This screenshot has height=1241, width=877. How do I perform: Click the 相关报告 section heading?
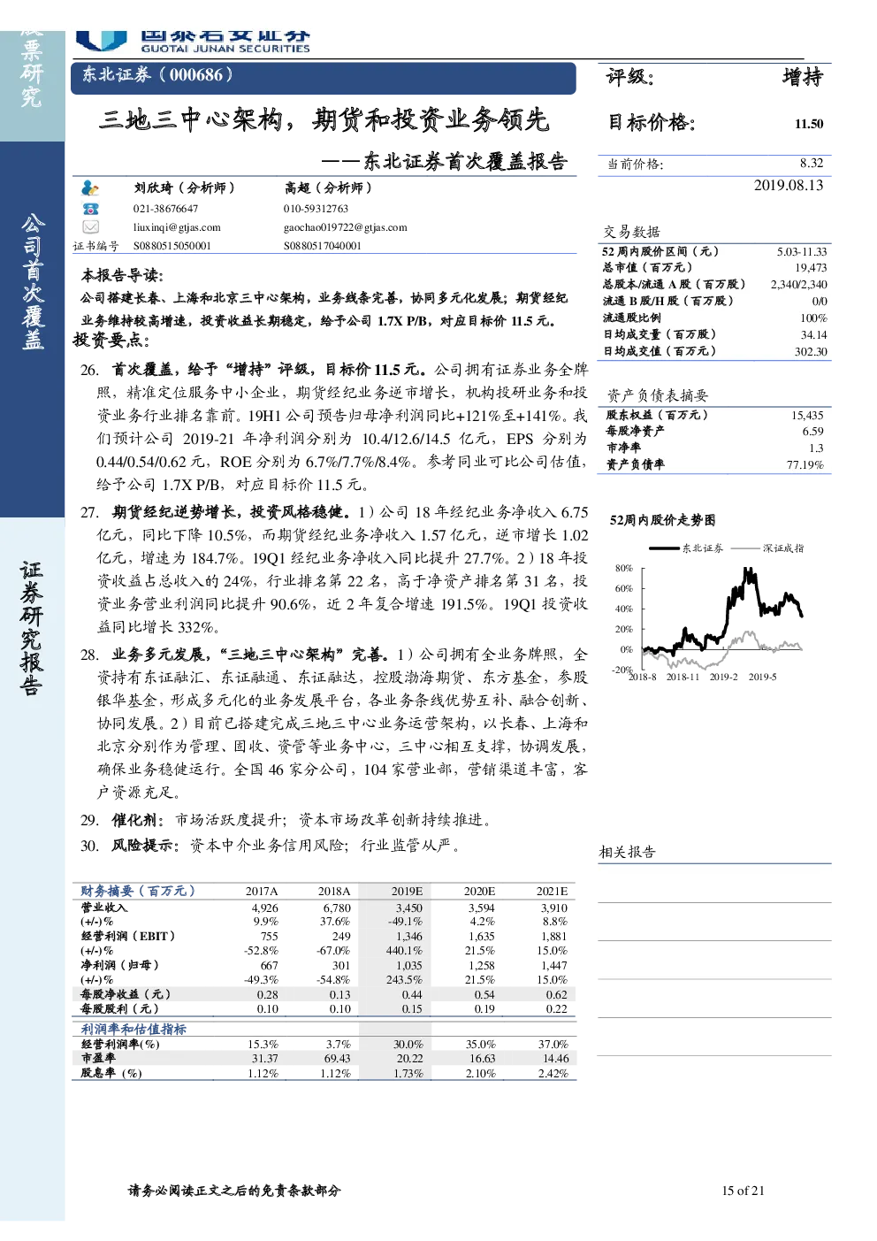[627, 852]
